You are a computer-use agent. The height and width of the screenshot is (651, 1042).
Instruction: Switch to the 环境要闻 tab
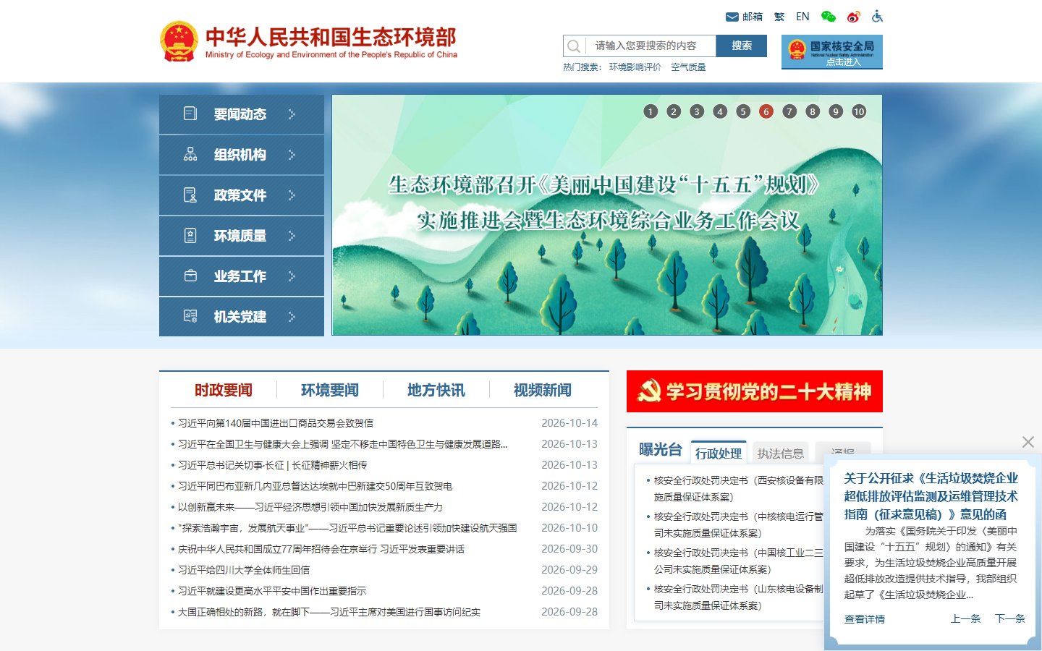click(330, 390)
